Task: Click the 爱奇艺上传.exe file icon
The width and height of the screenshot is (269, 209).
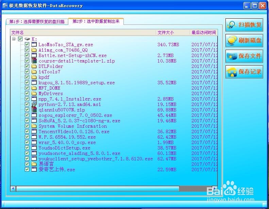Action: (x=34, y=169)
